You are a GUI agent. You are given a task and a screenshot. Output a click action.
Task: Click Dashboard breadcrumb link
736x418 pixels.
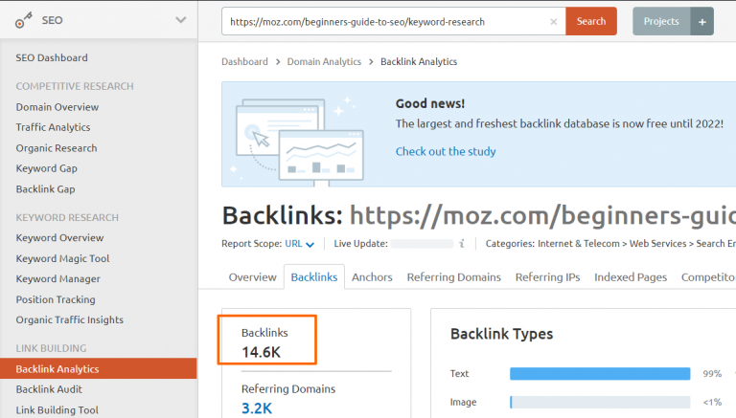click(244, 61)
